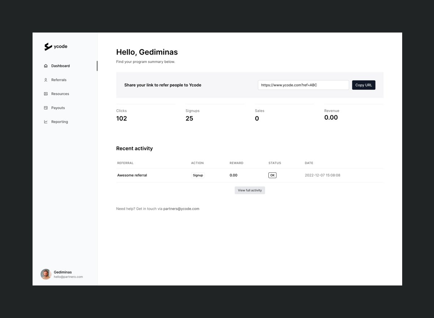Click the hello@partnero.com account email

tap(68, 277)
